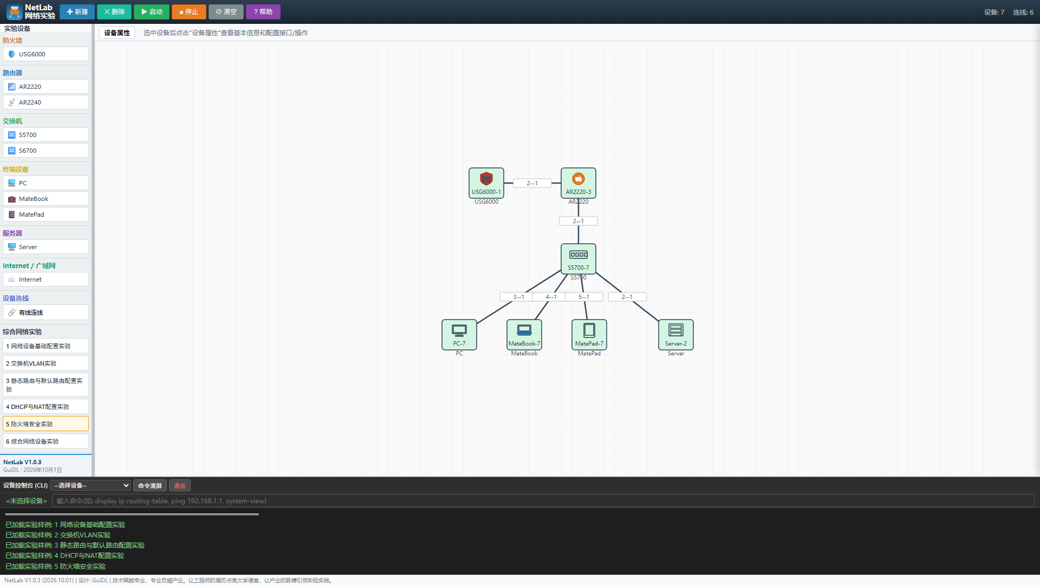This screenshot has height=585, width=1040.
Task: Pick MateBook from device palette
Action: pyautogui.click(x=46, y=199)
